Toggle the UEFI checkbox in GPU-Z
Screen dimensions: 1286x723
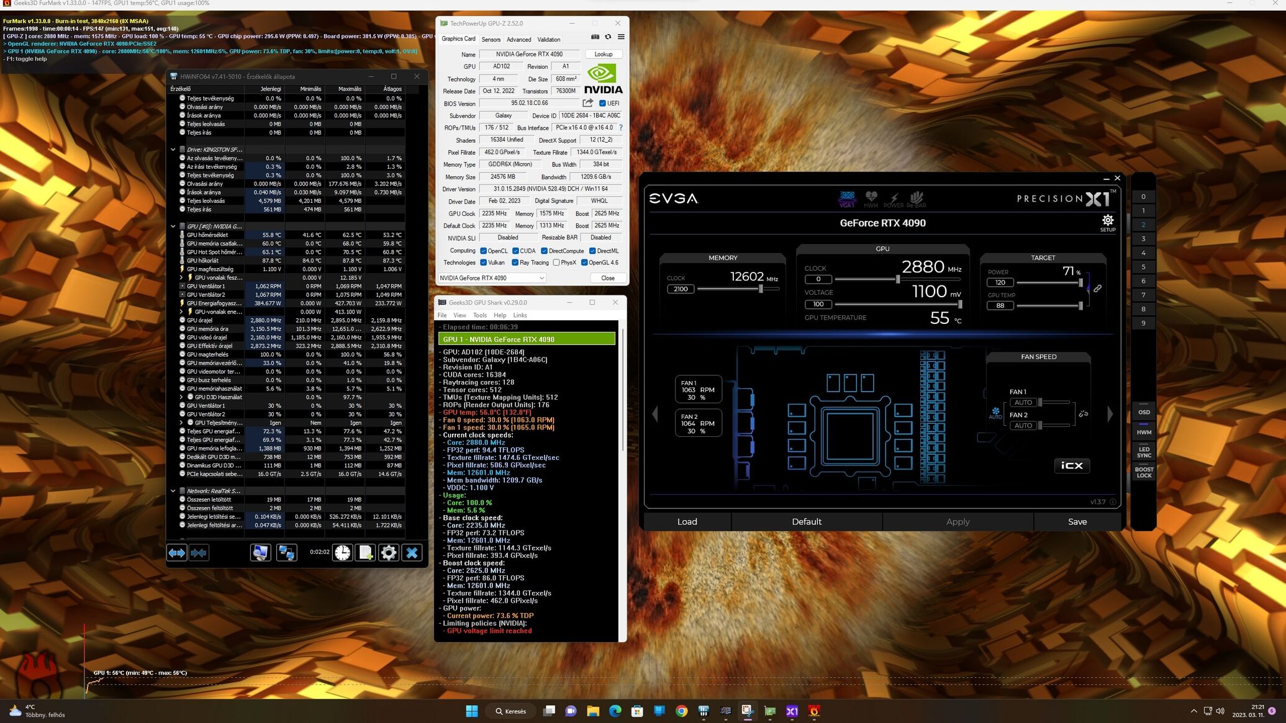click(602, 103)
